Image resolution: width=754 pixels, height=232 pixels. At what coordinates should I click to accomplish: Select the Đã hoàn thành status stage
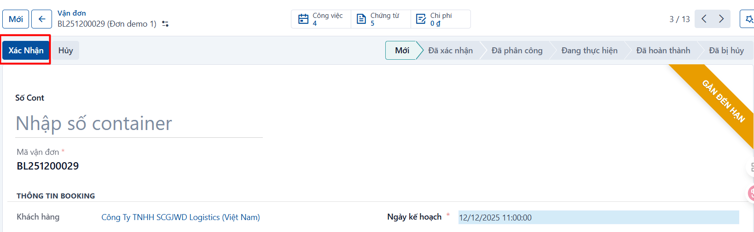point(663,51)
